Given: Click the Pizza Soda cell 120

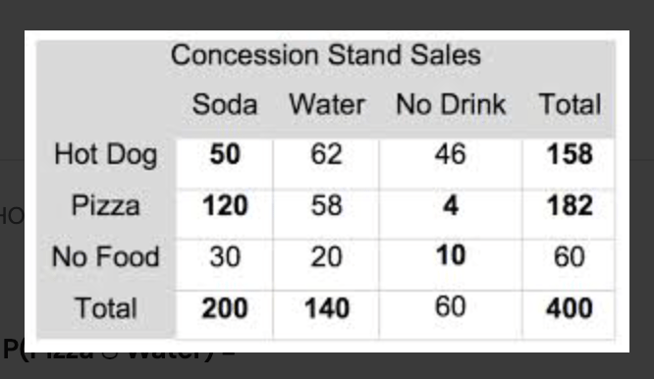Looking at the screenshot, I should tap(225, 205).
